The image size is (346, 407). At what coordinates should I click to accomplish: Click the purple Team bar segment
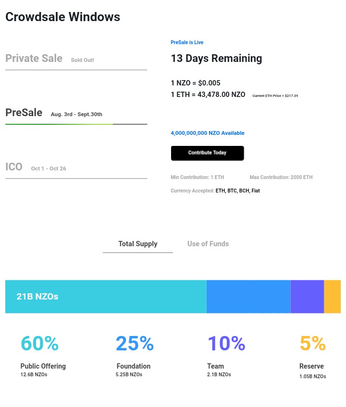click(x=307, y=297)
